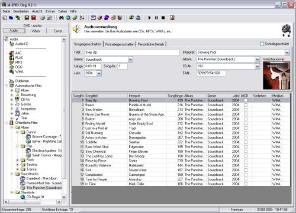The image size is (296, 213).
Task: Open the Datei menu
Action: click(7, 11)
